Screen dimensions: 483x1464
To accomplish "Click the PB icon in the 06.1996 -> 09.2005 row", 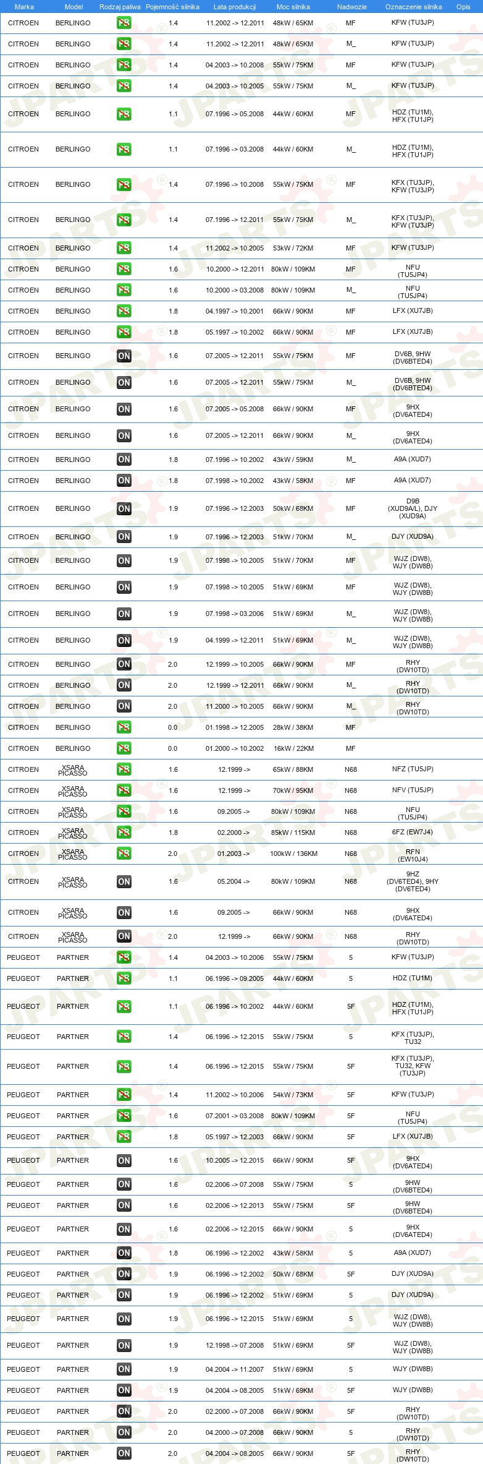I will tap(124, 978).
